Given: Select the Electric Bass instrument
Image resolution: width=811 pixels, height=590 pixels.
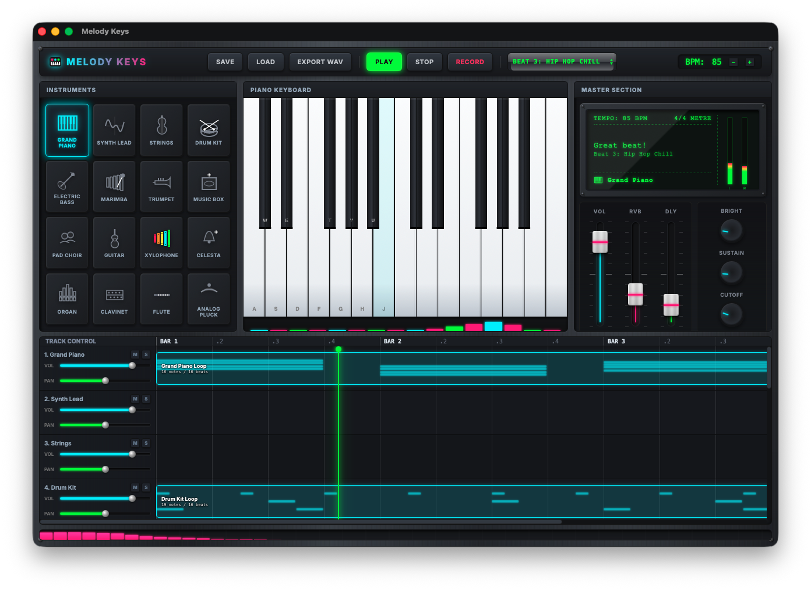Looking at the screenshot, I should point(67,187).
